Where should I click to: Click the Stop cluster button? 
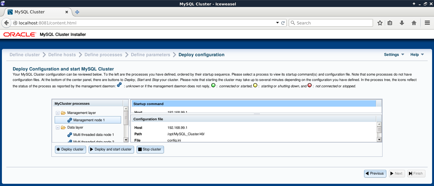pyautogui.click(x=150, y=149)
